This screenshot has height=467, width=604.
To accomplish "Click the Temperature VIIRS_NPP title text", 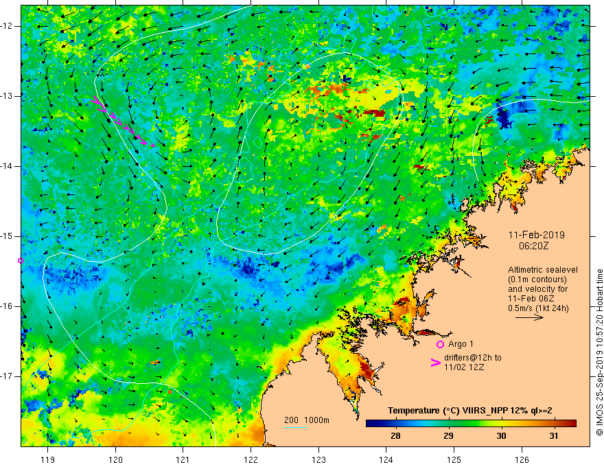I will 470,411.
